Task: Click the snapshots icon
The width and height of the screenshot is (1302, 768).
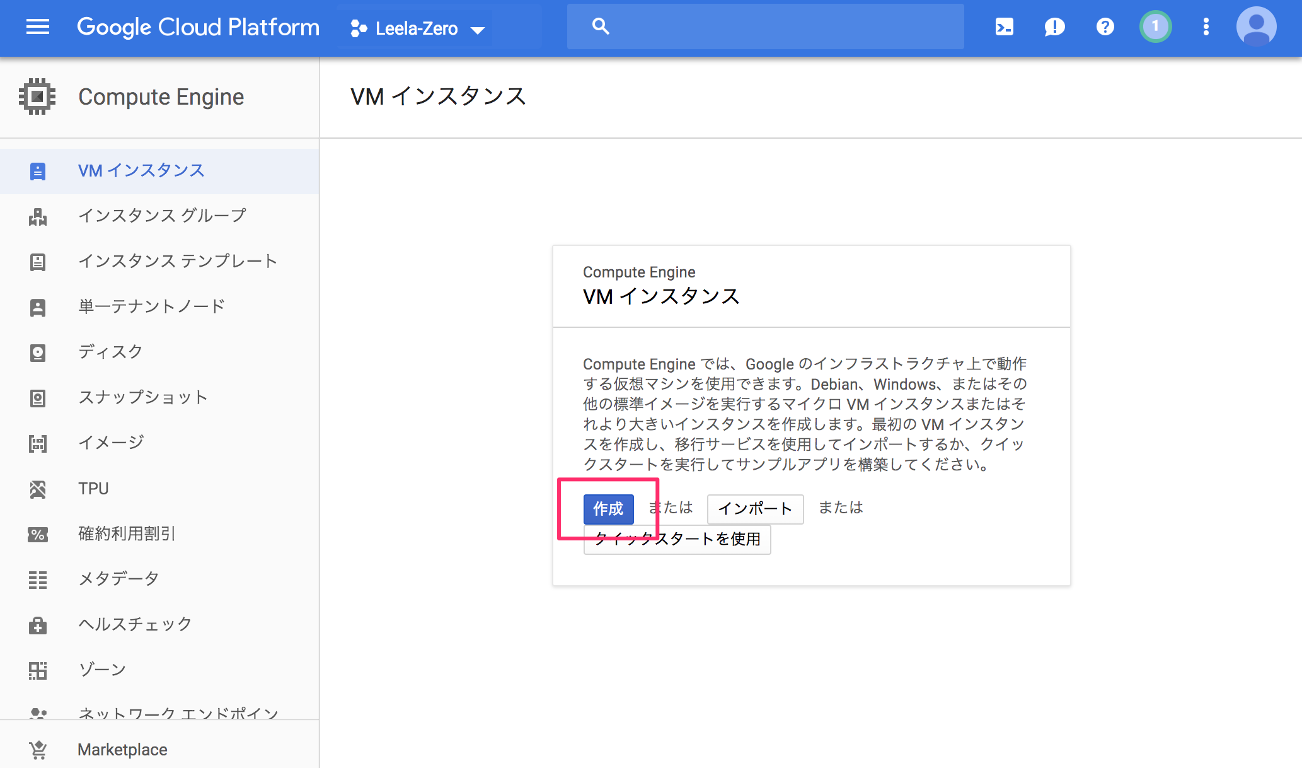Action: click(38, 399)
